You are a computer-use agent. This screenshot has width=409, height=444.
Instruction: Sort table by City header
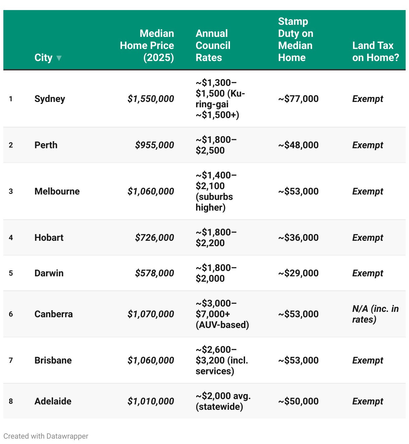(x=44, y=58)
